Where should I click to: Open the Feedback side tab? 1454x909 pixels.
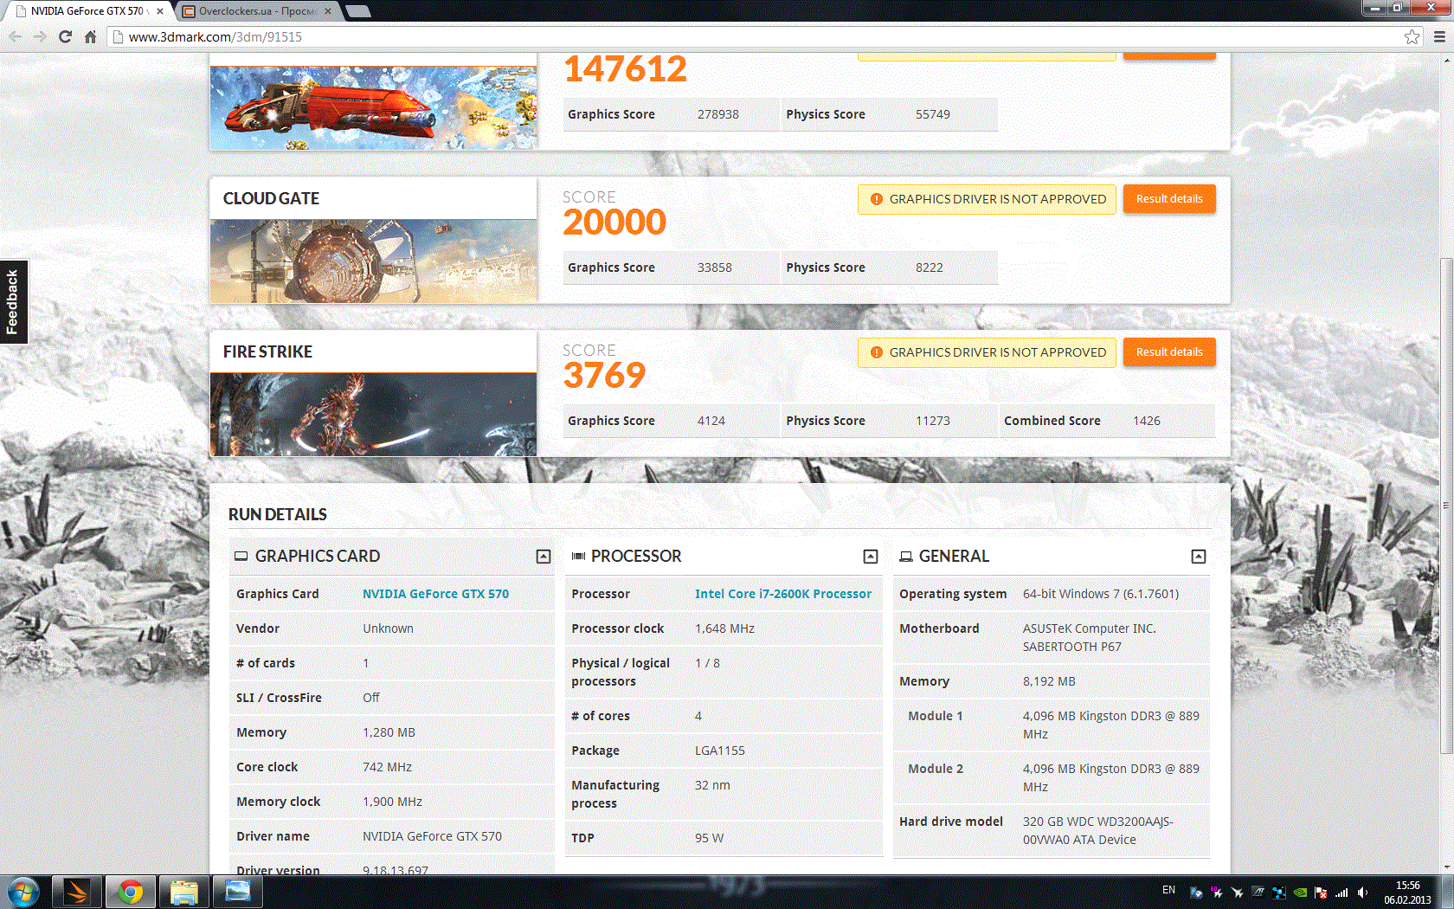pos(13,302)
